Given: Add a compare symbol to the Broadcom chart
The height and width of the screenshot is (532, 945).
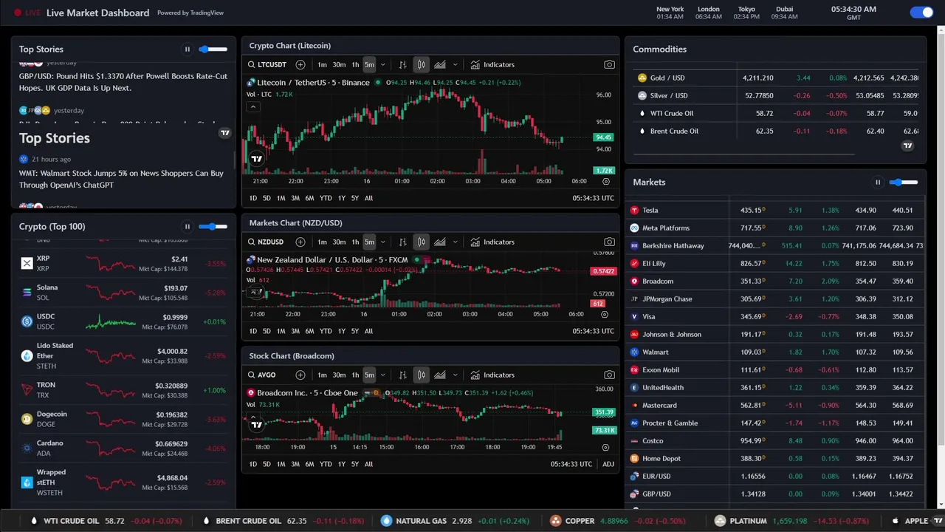Looking at the screenshot, I should [x=300, y=375].
